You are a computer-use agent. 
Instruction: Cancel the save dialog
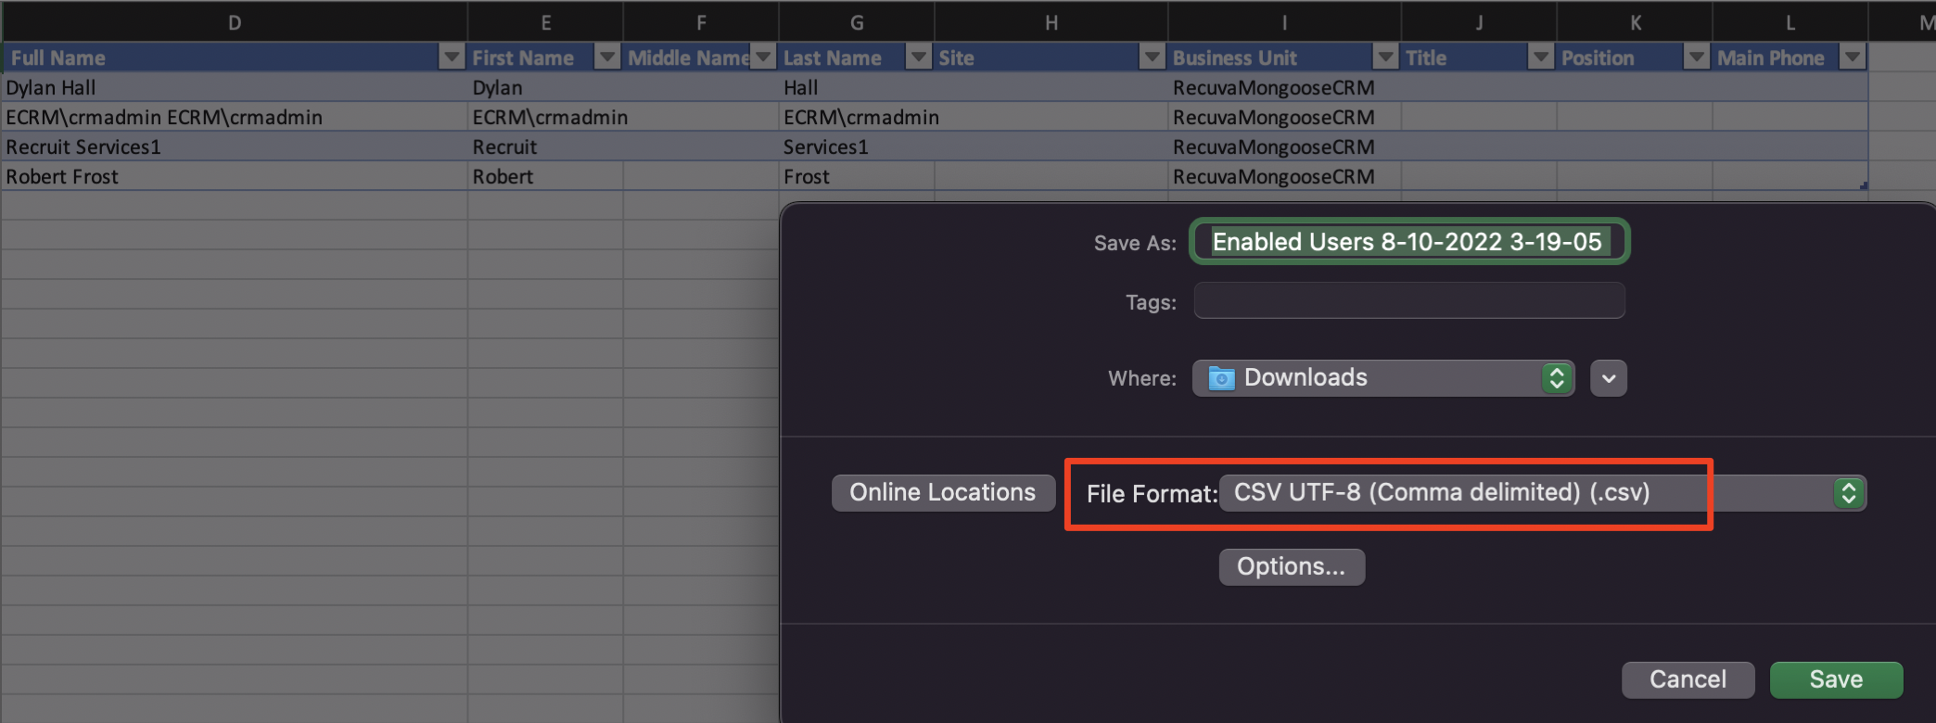(1688, 679)
